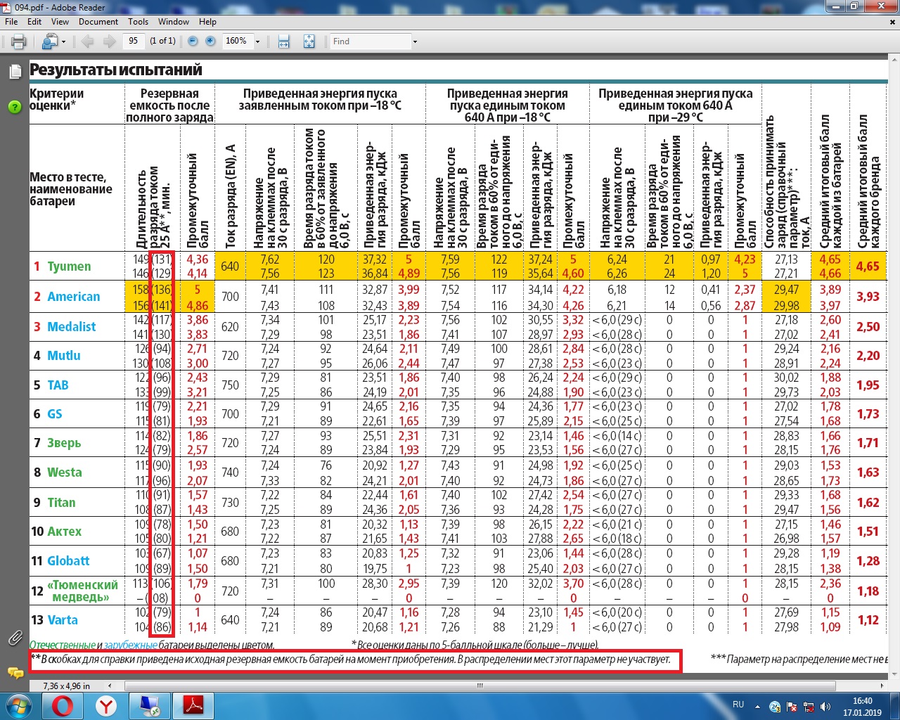Click the heading 'Результаты испытаний'
The height and width of the screenshot is (720, 900).
[115, 70]
